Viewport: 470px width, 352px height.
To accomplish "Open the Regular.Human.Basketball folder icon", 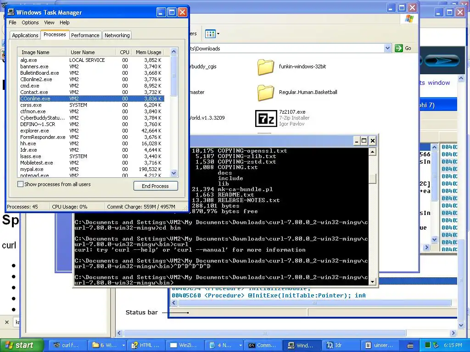I will [x=266, y=92].
